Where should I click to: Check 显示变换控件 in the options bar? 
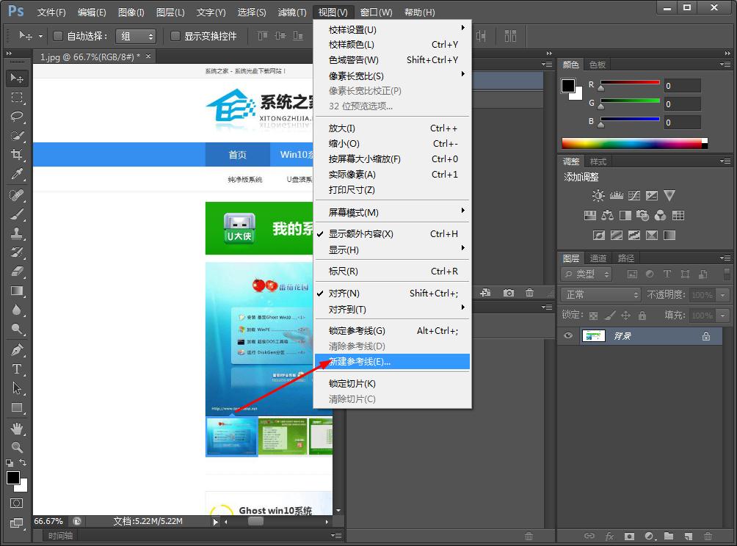coord(174,35)
